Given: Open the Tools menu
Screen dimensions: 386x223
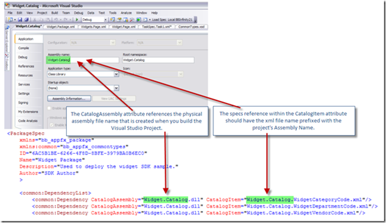Looking at the screenshot, I should click(113, 13).
